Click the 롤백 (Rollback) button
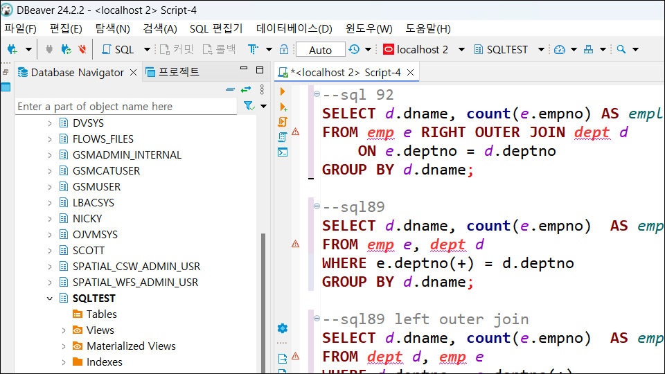 click(x=219, y=50)
